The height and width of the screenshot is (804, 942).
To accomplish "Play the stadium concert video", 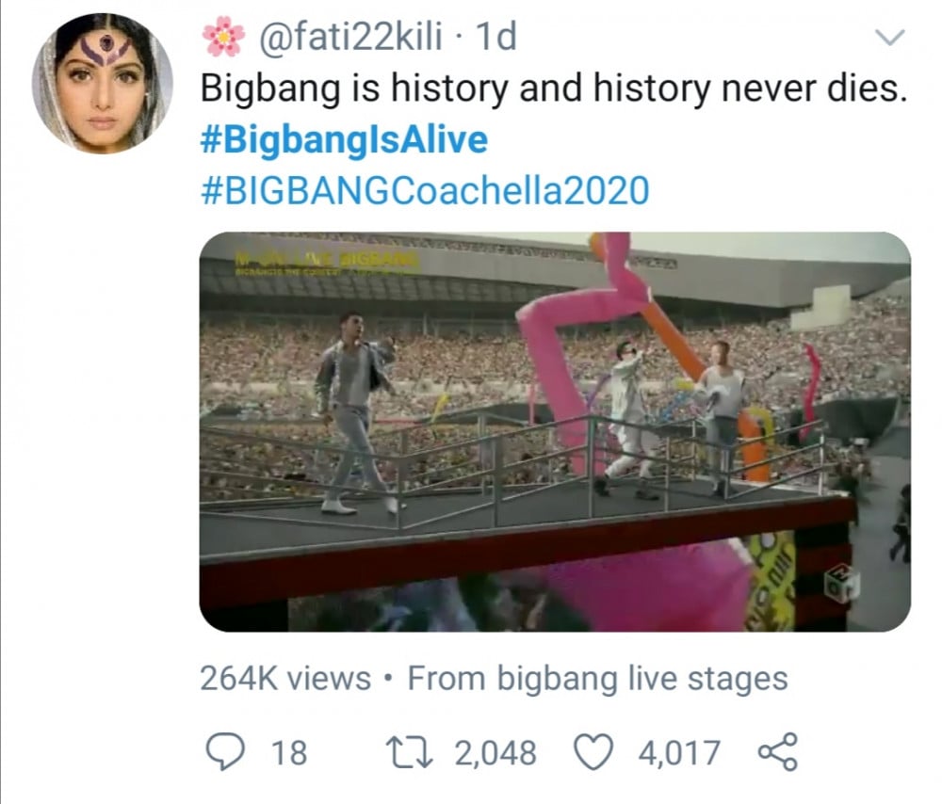I will click(555, 432).
